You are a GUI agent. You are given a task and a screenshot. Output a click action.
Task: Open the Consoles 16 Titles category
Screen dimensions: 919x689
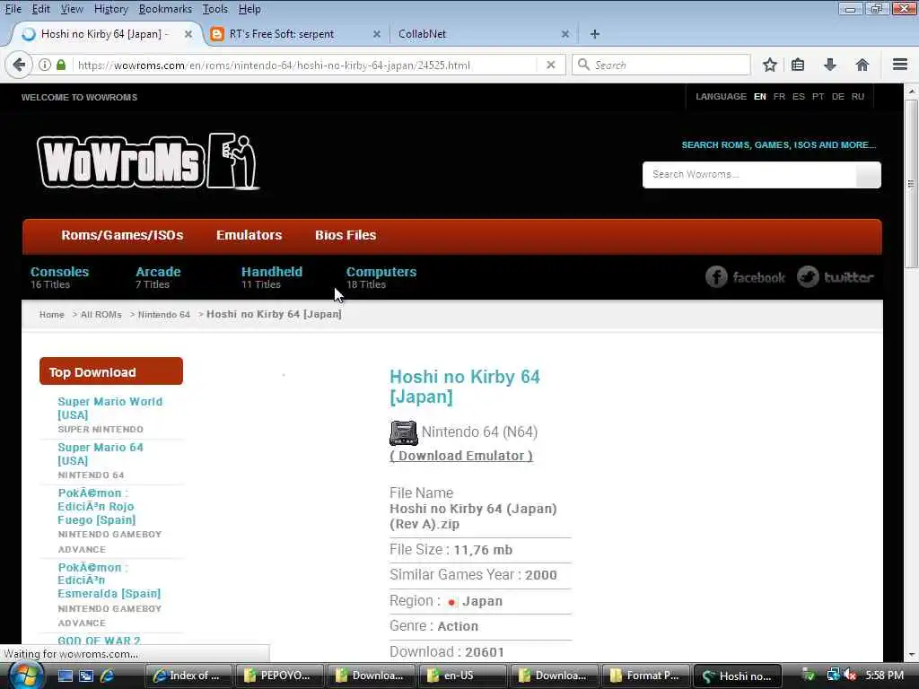(60, 277)
